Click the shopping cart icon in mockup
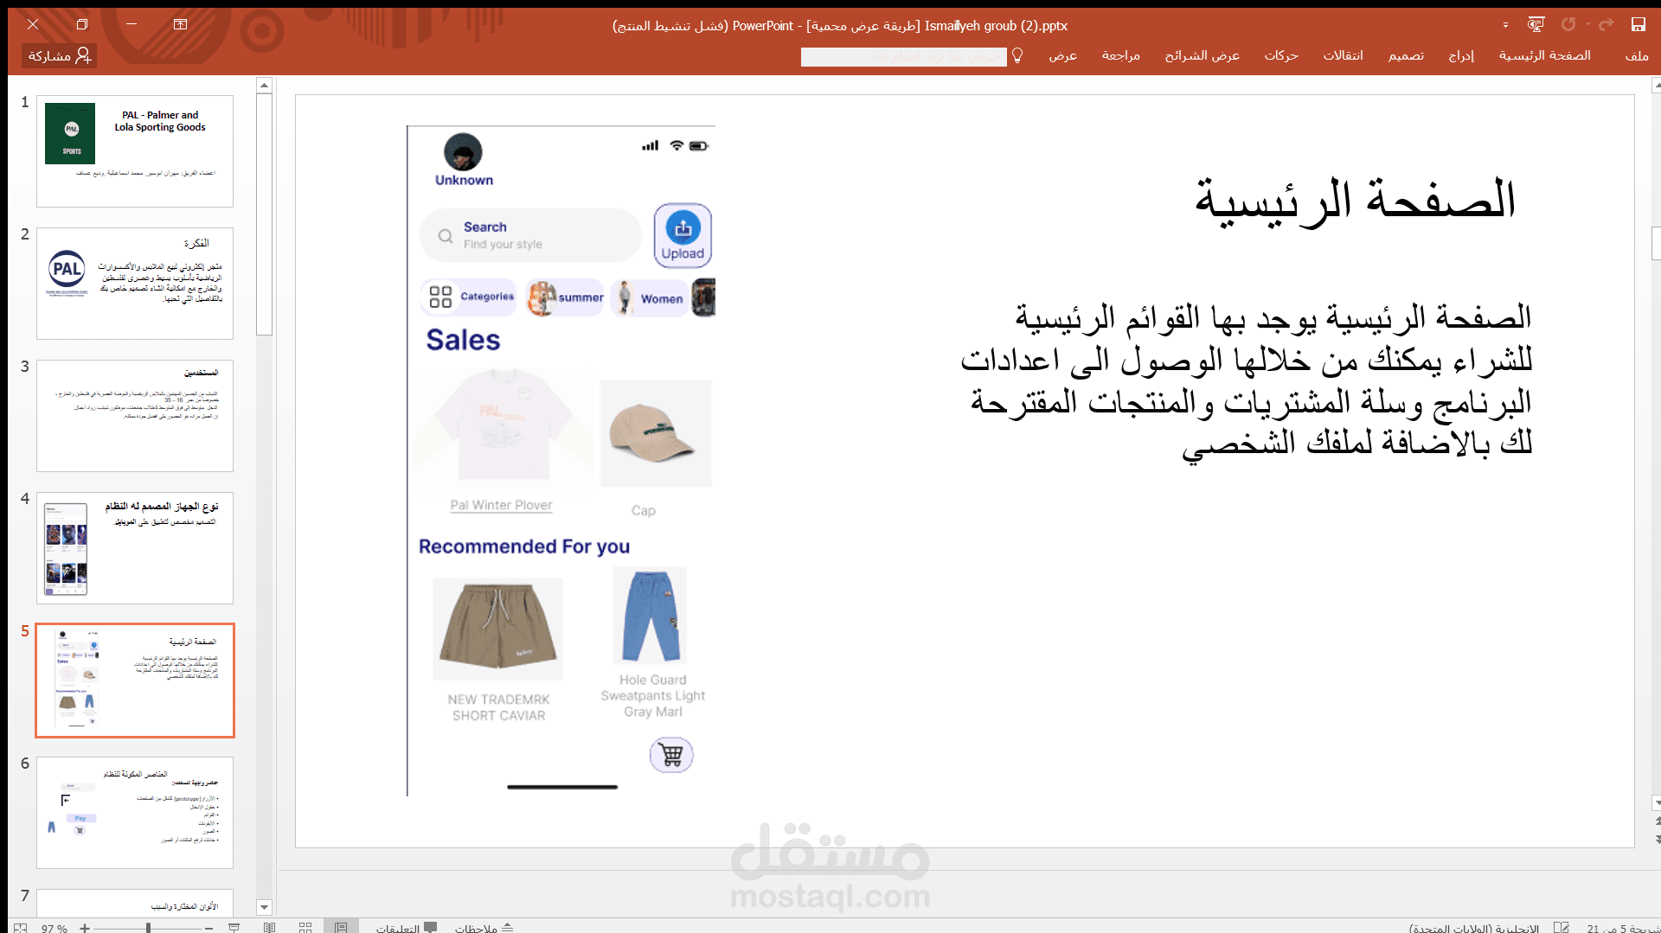 [x=671, y=755]
